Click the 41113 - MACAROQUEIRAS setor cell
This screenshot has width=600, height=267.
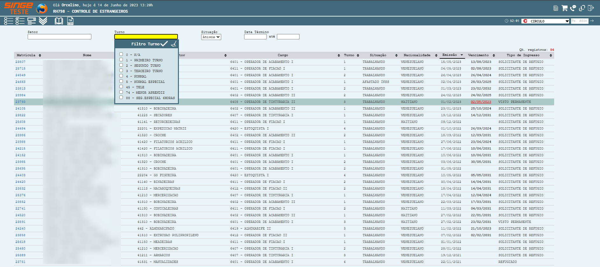[159, 189]
